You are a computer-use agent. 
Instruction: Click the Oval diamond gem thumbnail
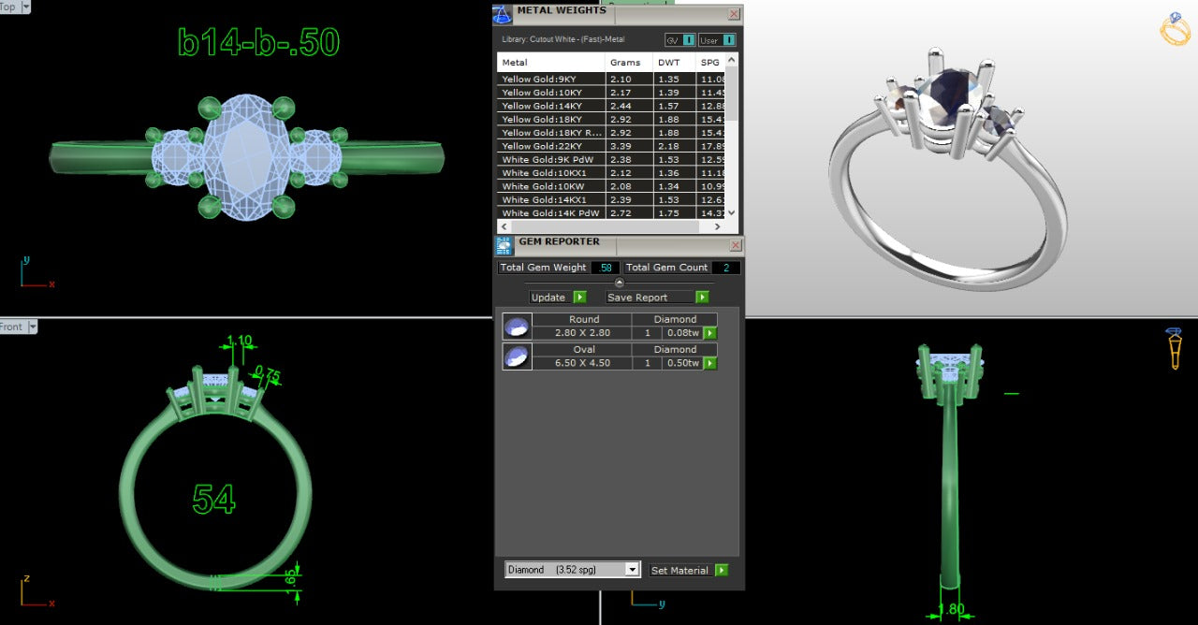[x=517, y=356]
